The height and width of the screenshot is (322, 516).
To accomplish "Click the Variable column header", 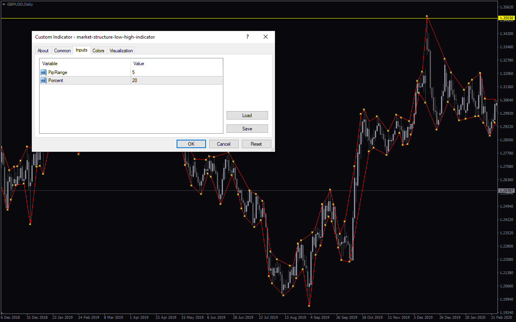I will point(85,64).
